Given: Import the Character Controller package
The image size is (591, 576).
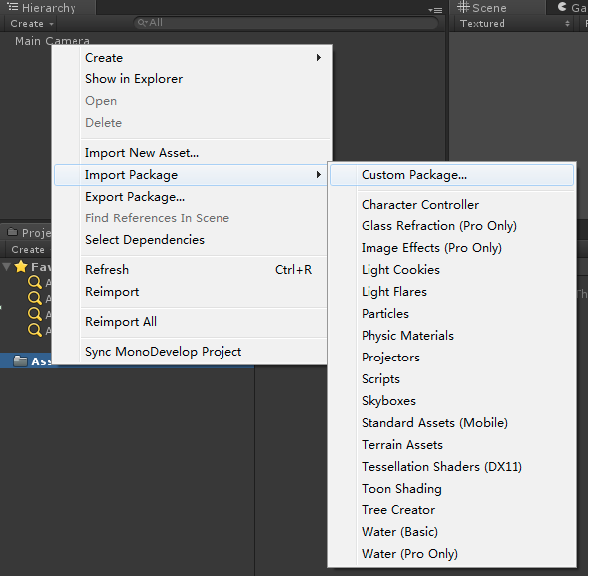Looking at the screenshot, I should (x=452, y=205).
